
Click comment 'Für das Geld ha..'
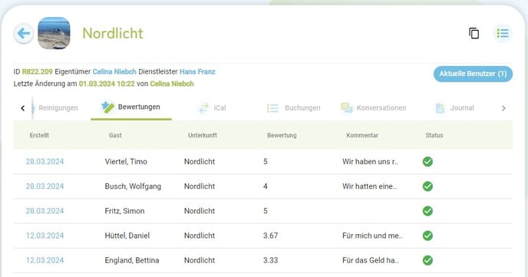click(371, 260)
